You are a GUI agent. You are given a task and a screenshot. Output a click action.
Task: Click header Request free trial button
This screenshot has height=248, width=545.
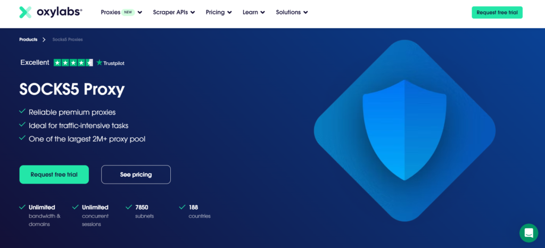(497, 12)
